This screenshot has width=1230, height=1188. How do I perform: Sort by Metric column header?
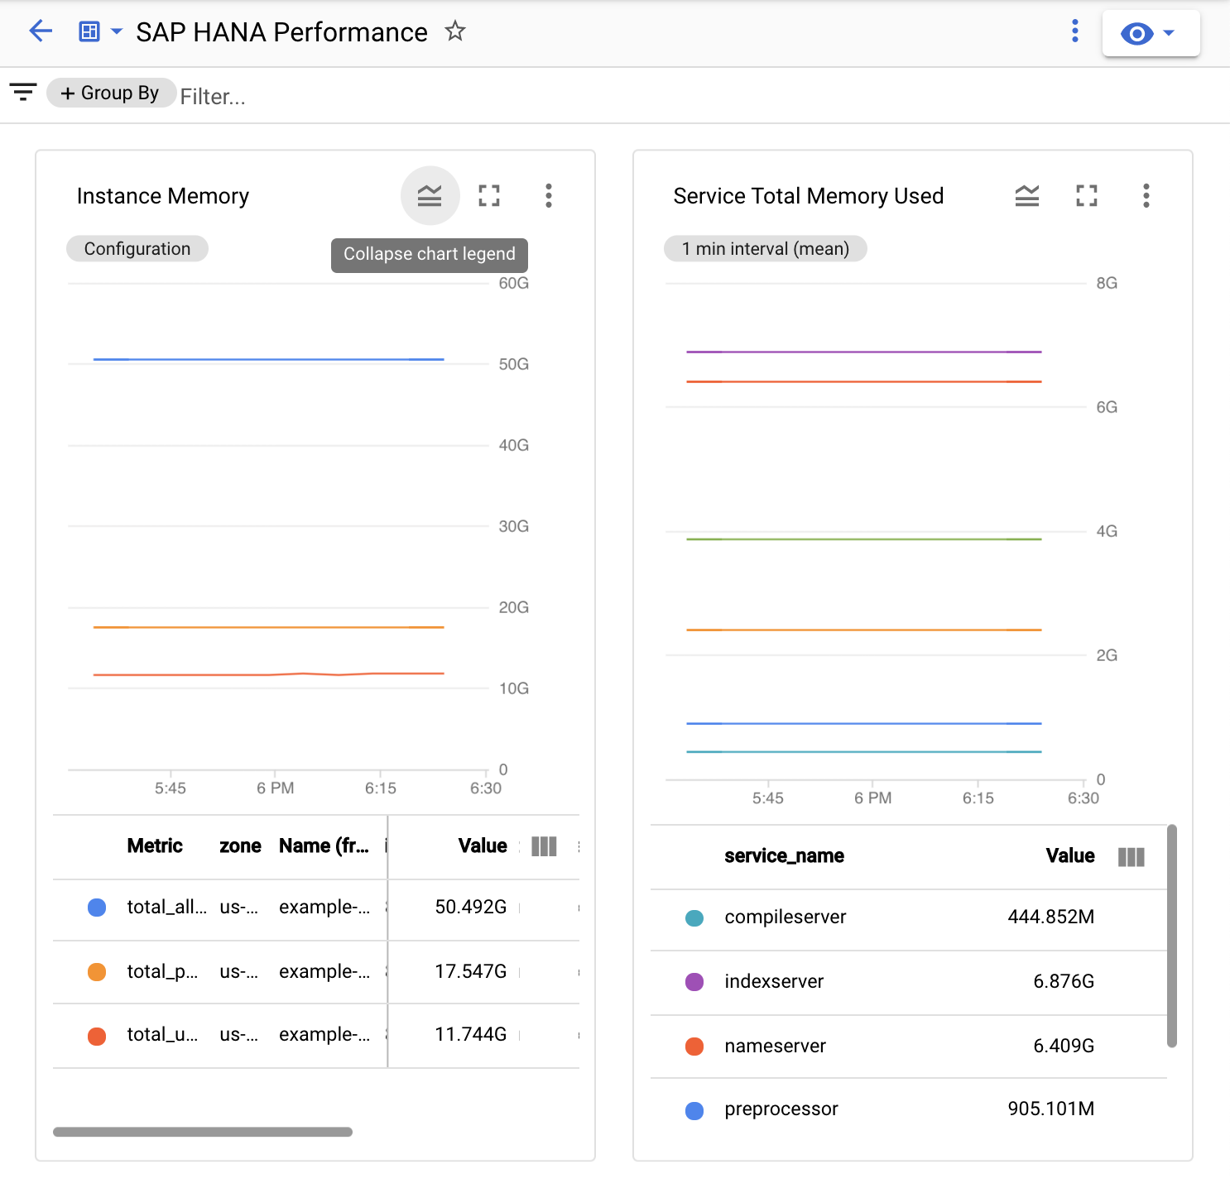(155, 846)
